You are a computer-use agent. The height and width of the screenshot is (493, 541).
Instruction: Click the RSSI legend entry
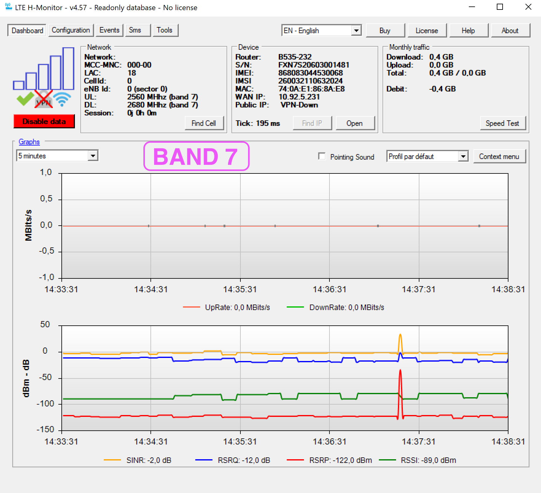pyautogui.click(x=418, y=460)
